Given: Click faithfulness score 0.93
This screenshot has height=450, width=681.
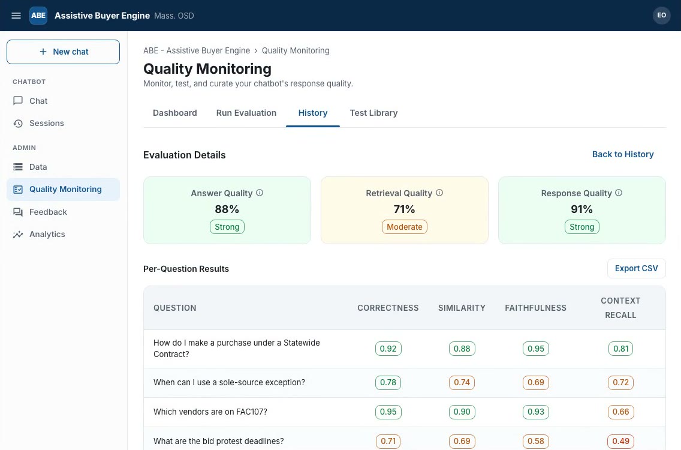Looking at the screenshot, I should [536, 412].
